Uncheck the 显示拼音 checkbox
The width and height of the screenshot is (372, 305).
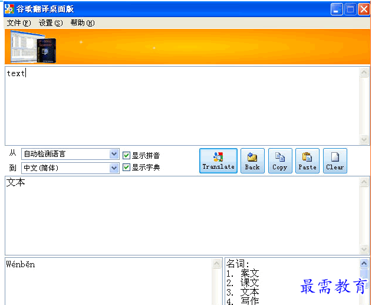(126, 156)
